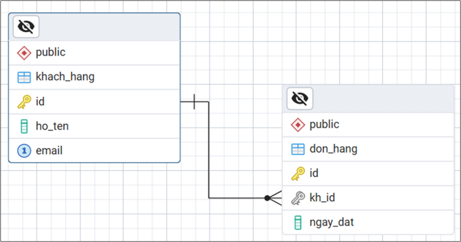Select the ngay_dat column row
The height and width of the screenshot is (242, 461).
(331, 222)
